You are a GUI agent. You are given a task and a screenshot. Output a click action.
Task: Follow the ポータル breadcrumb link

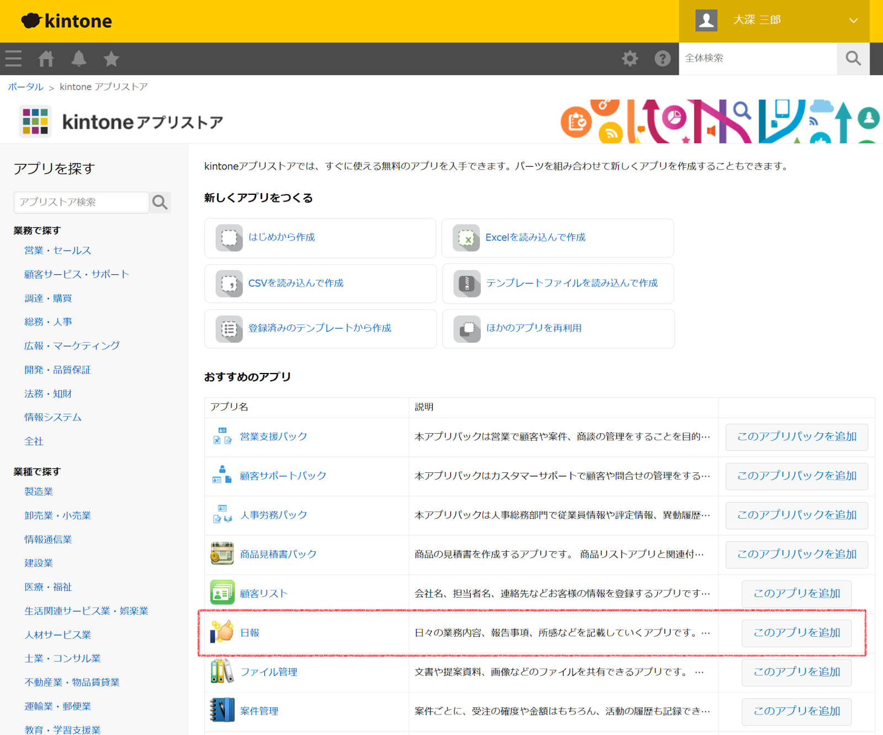[x=25, y=87]
